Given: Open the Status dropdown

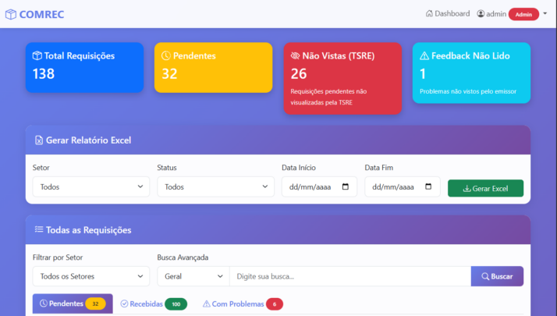Looking at the screenshot, I should [215, 187].
